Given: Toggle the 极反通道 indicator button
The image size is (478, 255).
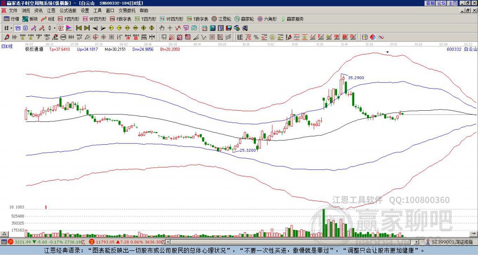Looking at the screenshot, I should [34, 48].
